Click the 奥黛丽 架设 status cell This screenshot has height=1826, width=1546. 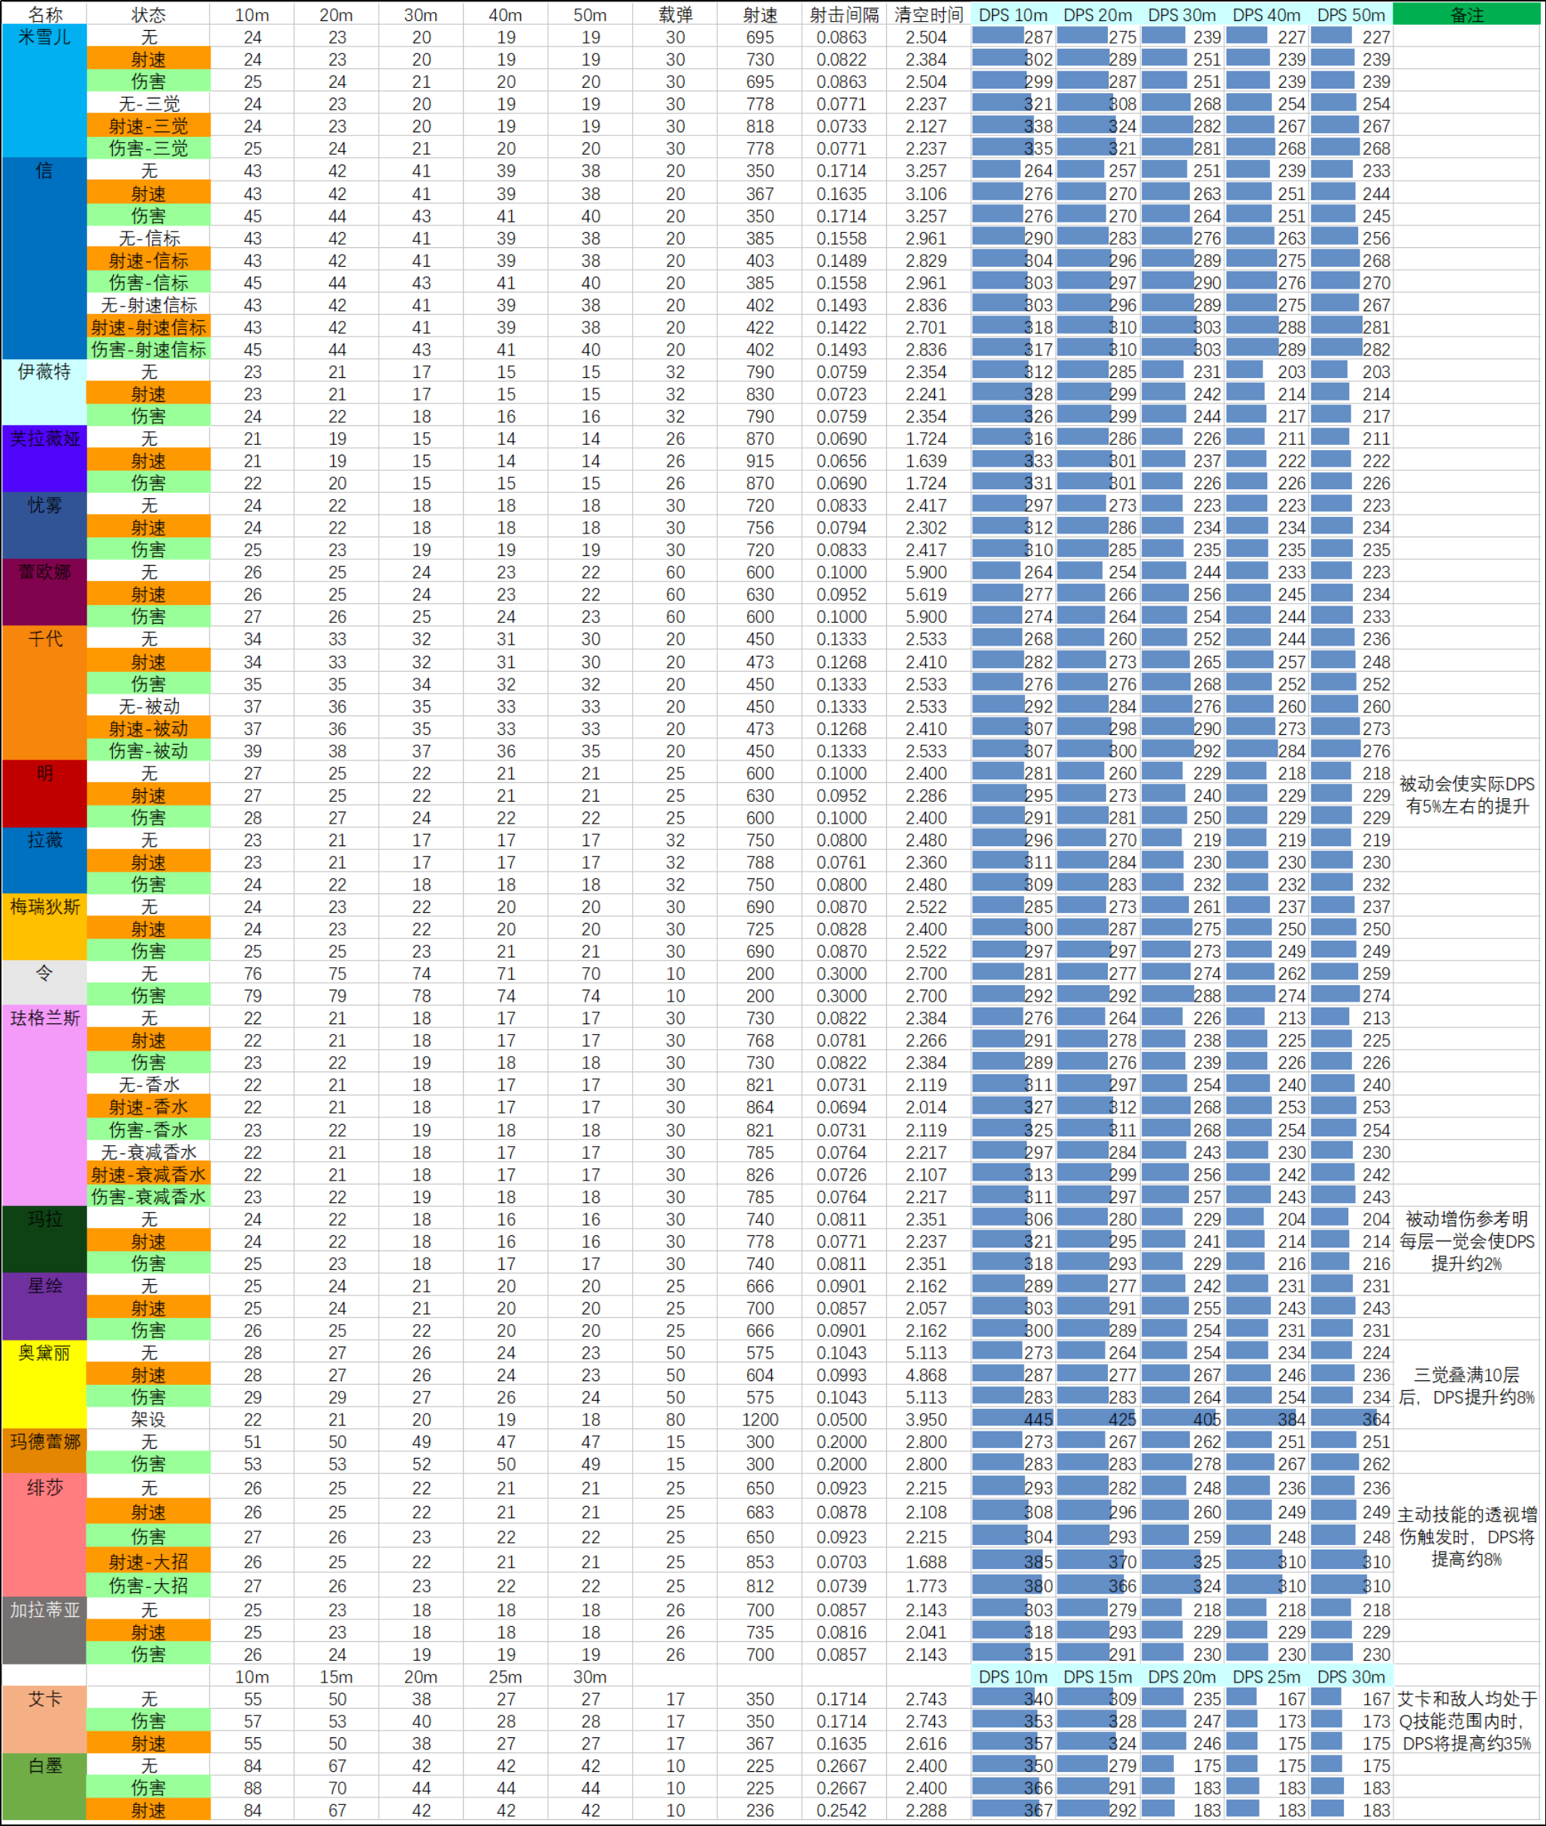point(147,1419)
